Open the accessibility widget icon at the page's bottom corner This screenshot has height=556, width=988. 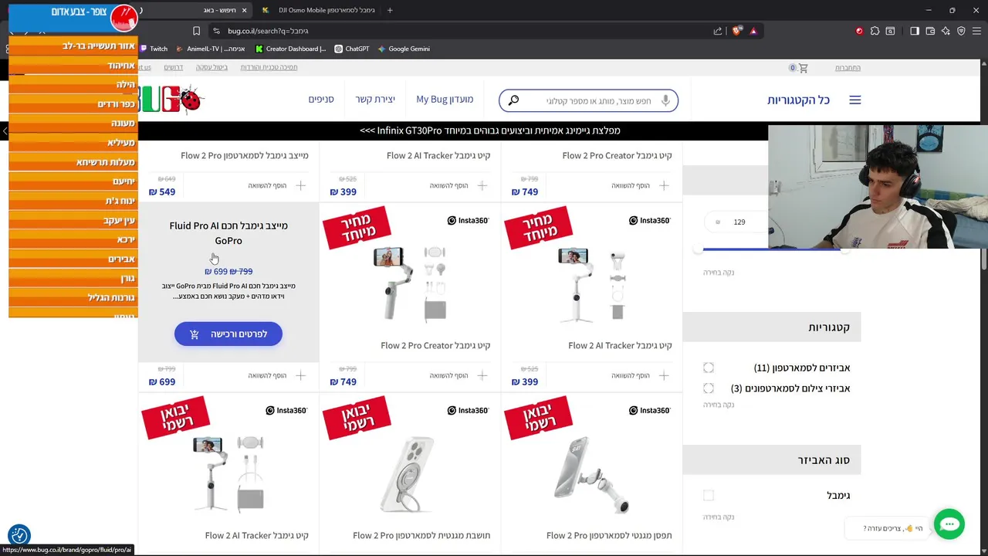click(19, 535)
